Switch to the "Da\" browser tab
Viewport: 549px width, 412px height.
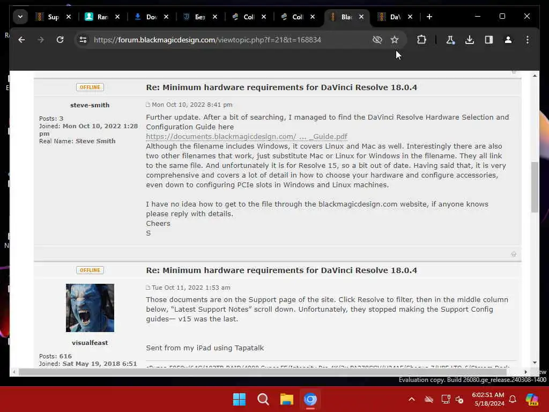[x=390, y=17]
